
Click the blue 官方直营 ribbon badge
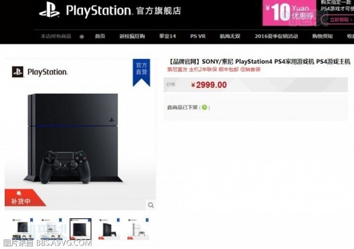click(x=142, y=73)
